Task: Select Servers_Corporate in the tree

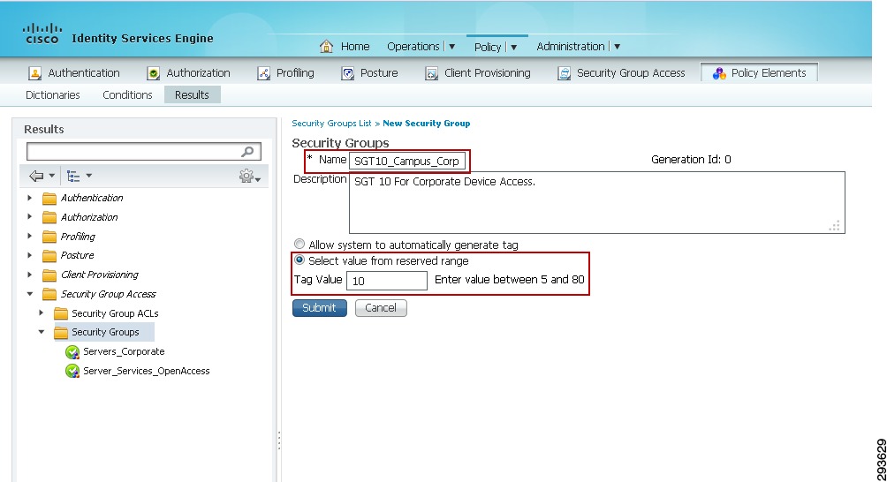Action: pyautogui.click(x=124, y=351)
